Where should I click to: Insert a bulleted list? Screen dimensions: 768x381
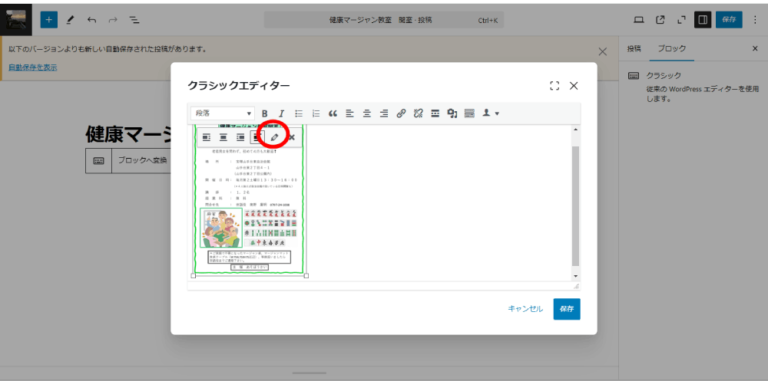coord(299,113)
